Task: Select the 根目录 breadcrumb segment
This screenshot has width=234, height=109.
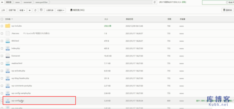Action: click(x=9, y=2)
